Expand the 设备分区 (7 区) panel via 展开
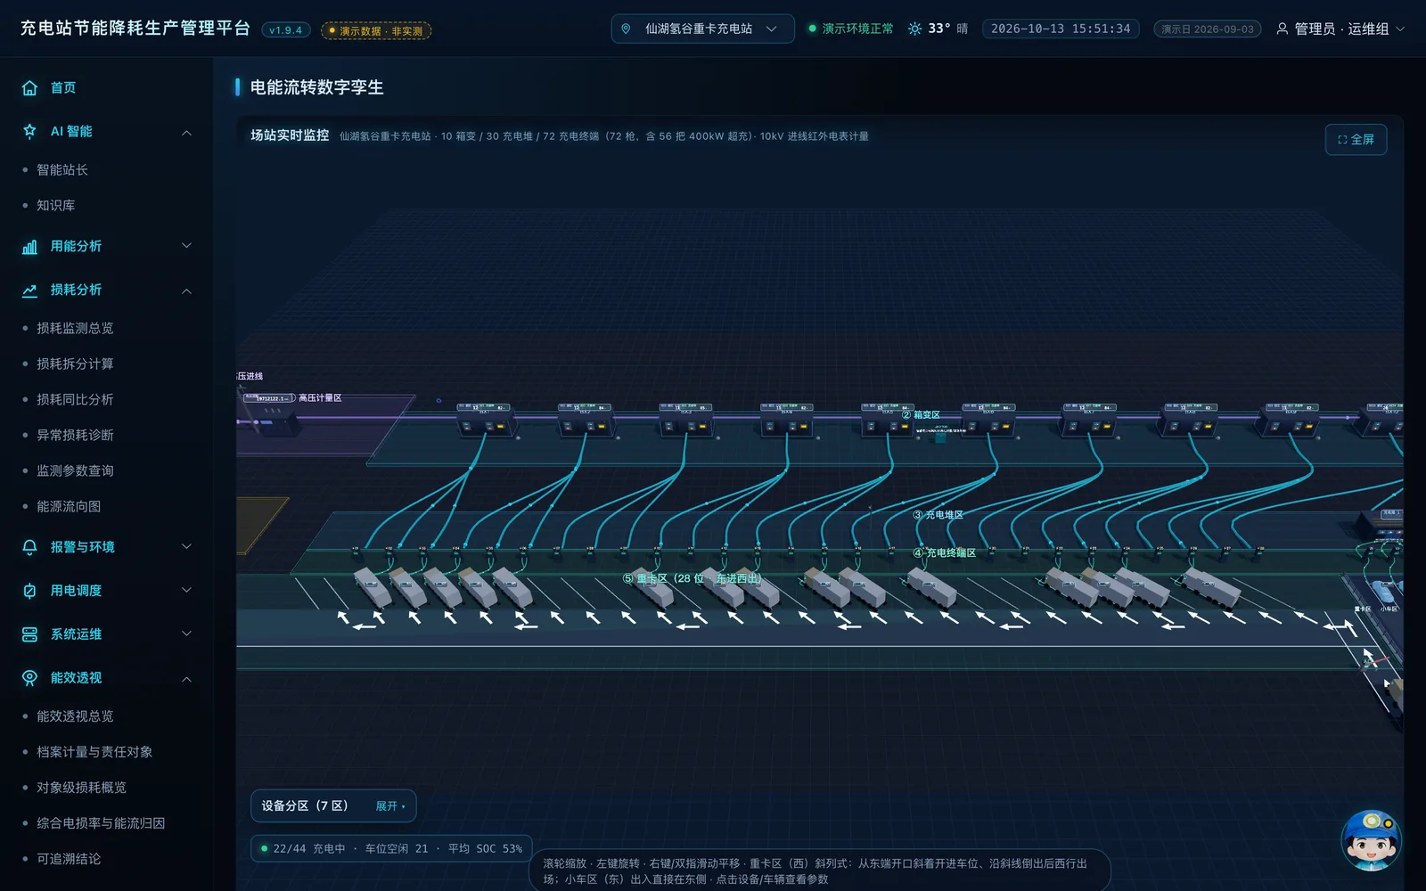This screenshot has height=891, width=1426. (389, 805)
